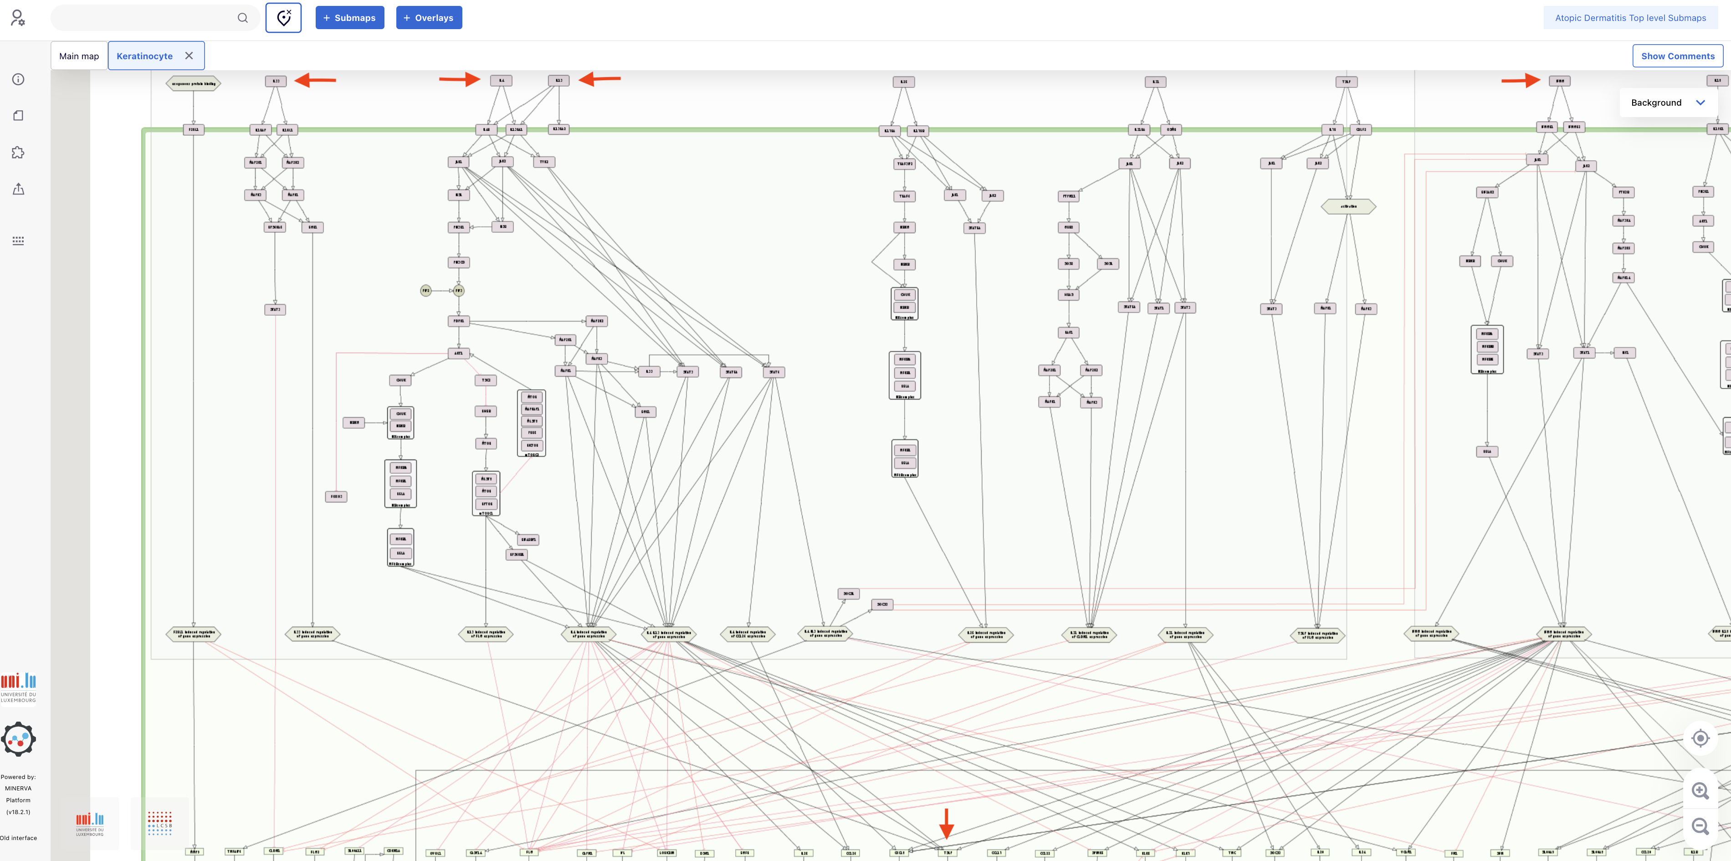Open user settings profile icon
This screenshot has width=1731, height=861.
(x=17, y=17)
